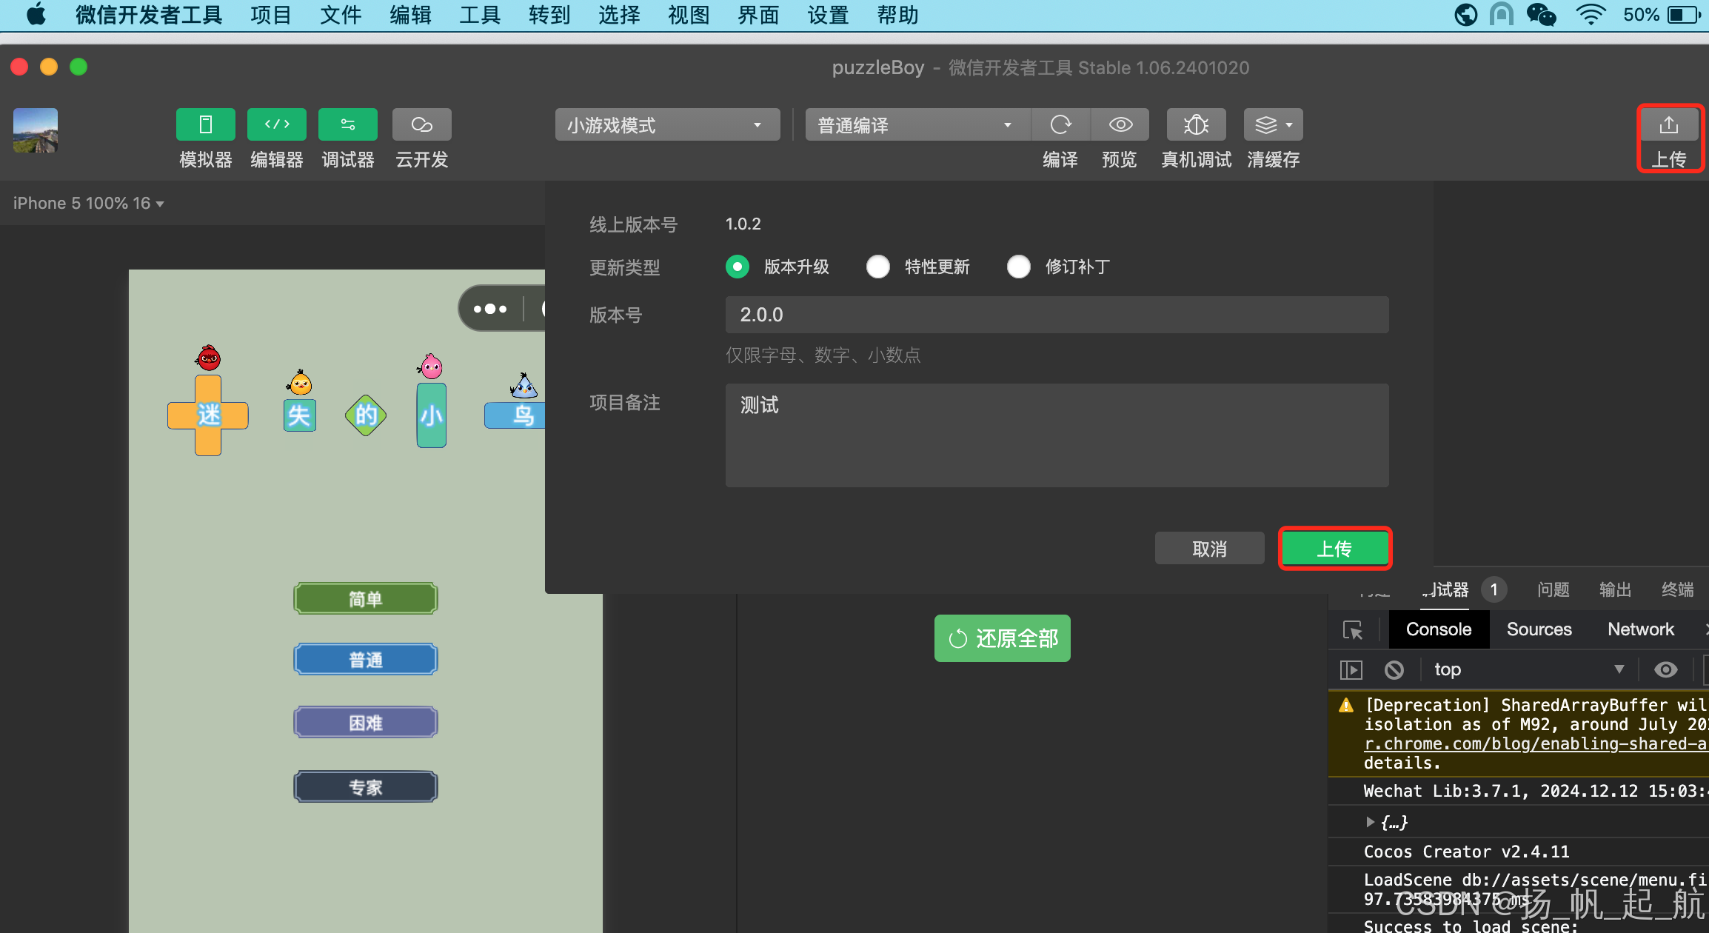This screenshot has width=1709, height=933.
Task: Switch to the Network tab
Action: (x=1641, y=629)
